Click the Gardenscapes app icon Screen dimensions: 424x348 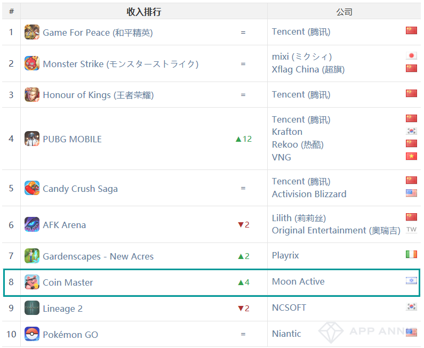(x=32, y=256)
